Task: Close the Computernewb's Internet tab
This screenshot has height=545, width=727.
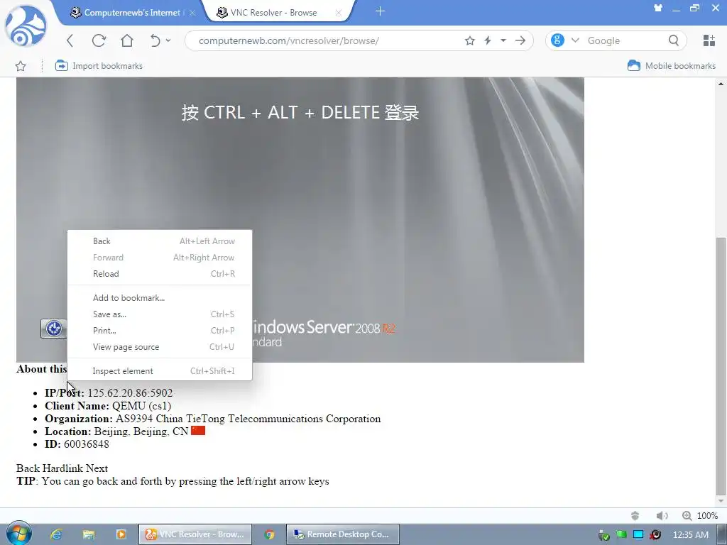Action: click(192, 13)
